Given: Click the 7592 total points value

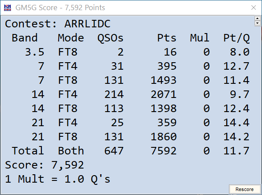Looking at the screenshot, I should pos(163,151).
